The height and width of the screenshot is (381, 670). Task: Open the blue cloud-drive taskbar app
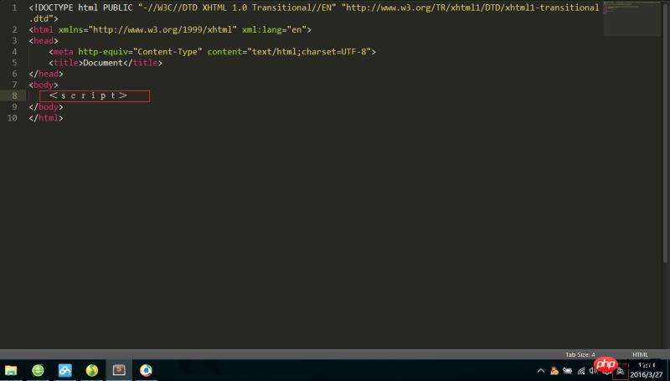pyautogui.click(x=65, y=370)
